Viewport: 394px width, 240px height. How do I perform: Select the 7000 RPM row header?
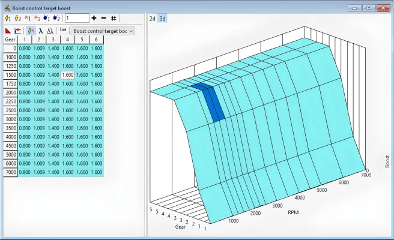tap(10, 172)
